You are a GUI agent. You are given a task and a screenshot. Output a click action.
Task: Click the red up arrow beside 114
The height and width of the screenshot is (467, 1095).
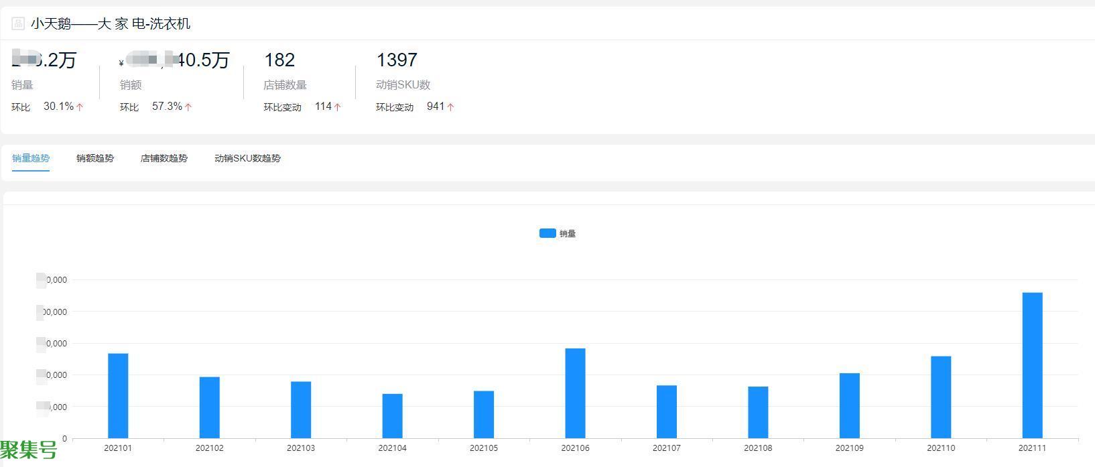tap(338, 107)
